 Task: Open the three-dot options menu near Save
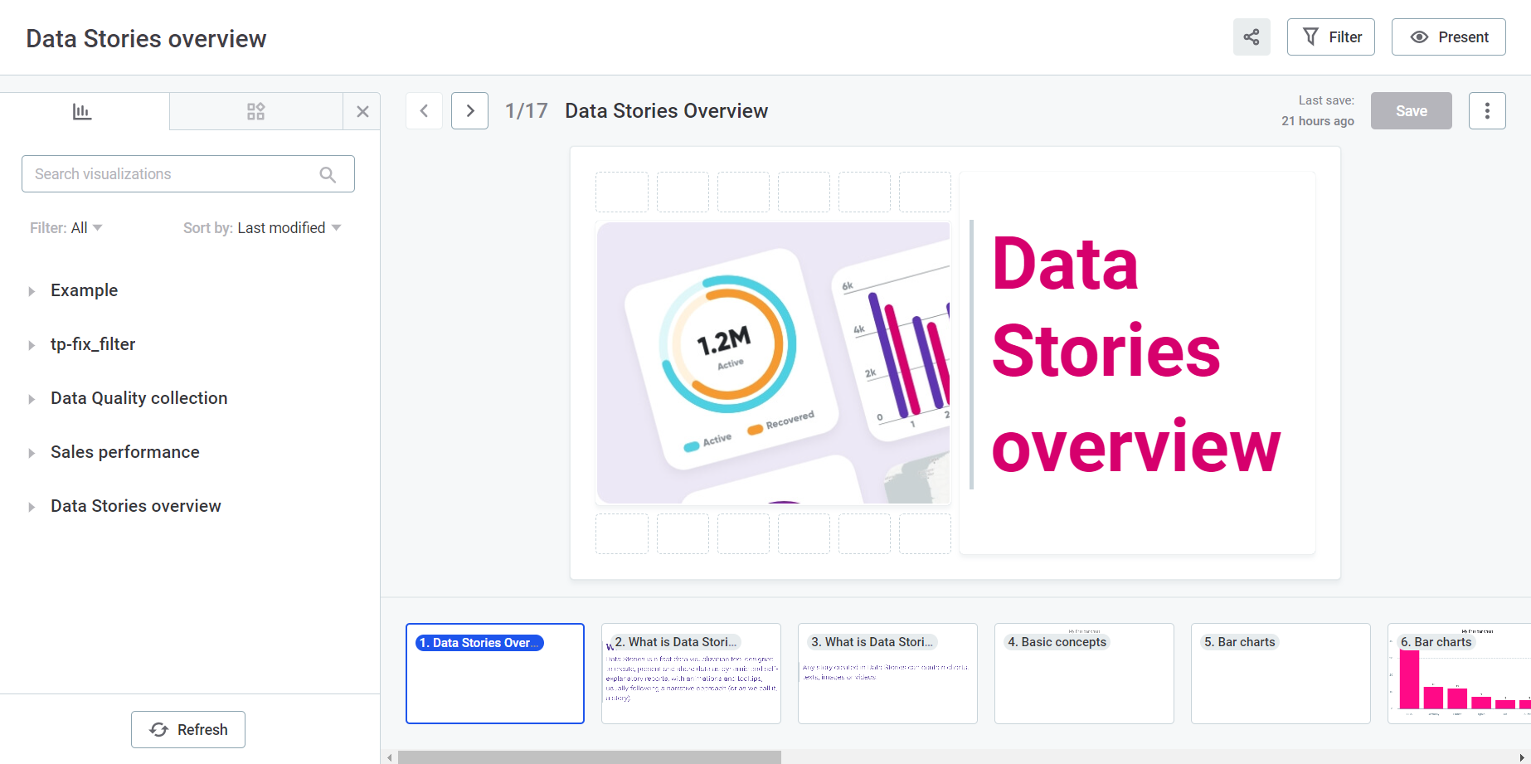tap(1487, 110)
